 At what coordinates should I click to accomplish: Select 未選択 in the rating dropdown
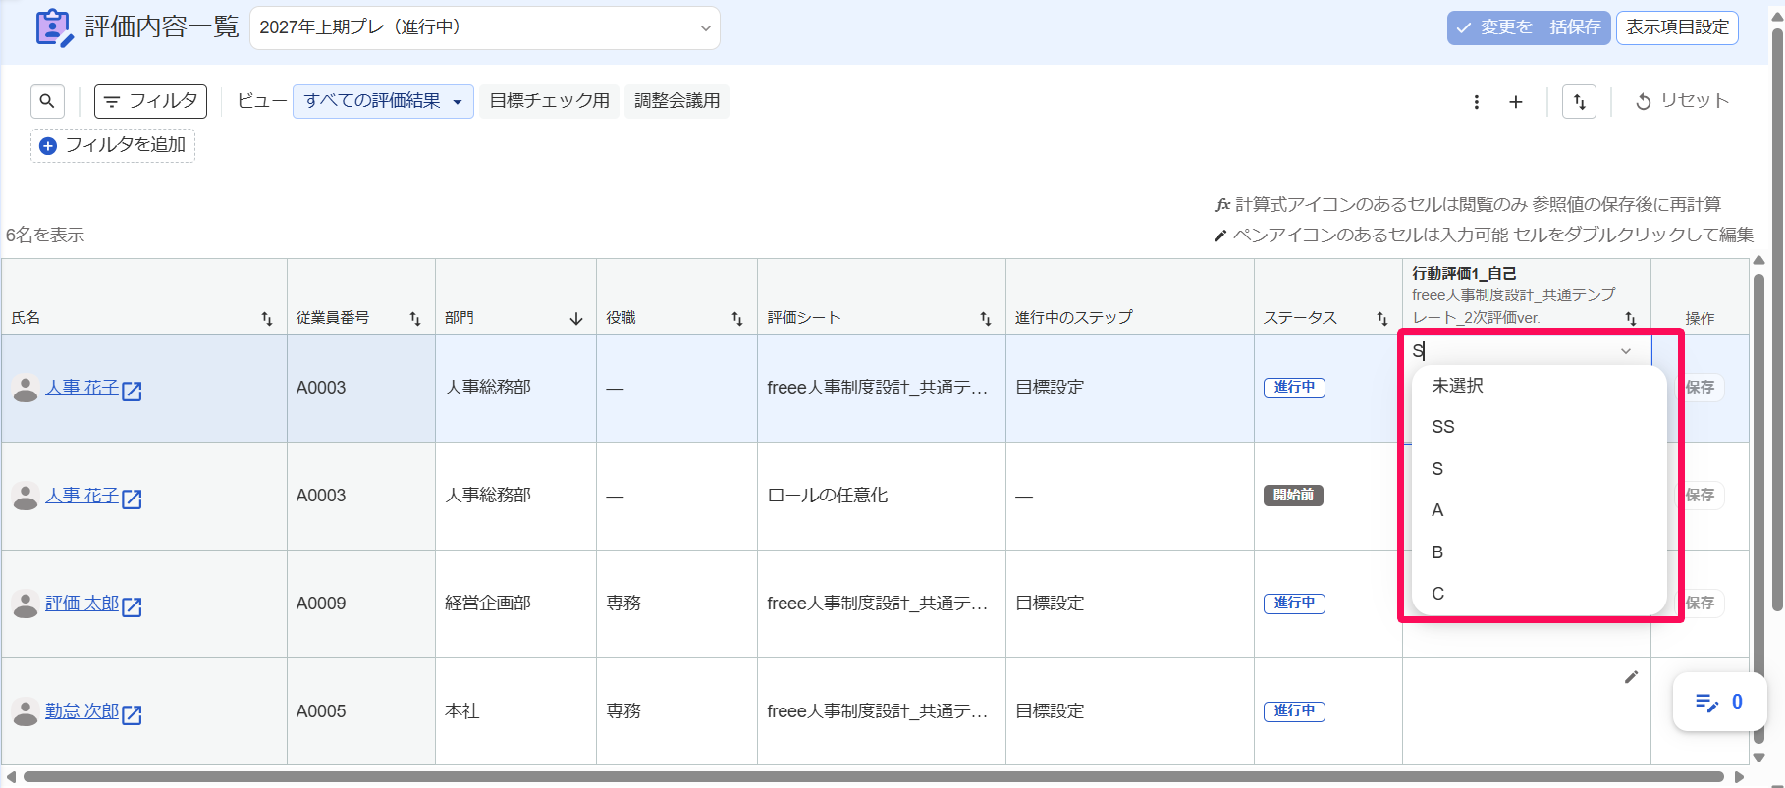(x=1539, y=386)
